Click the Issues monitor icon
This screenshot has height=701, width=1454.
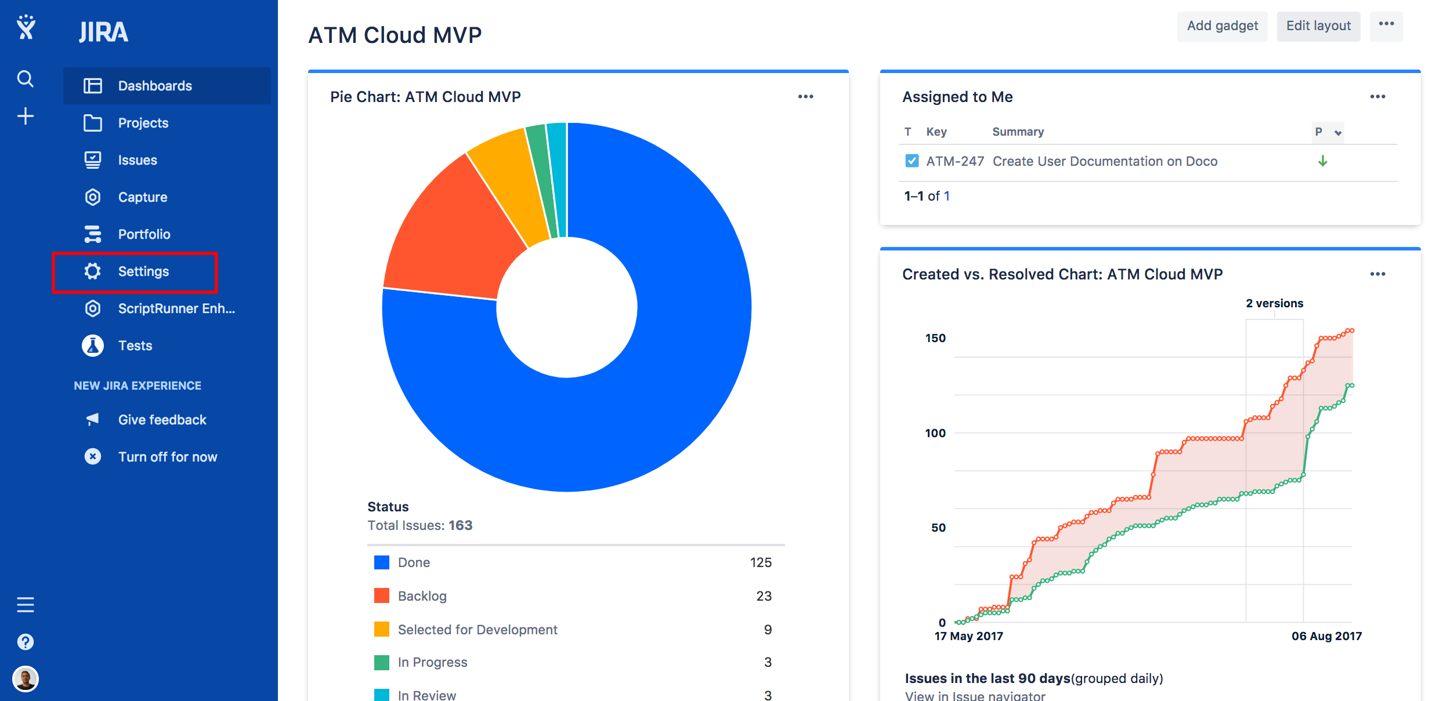pyautogui.click(x=93, y=160)
